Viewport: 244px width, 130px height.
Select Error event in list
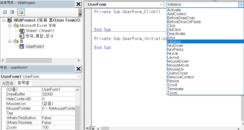[x=205, y=38]
